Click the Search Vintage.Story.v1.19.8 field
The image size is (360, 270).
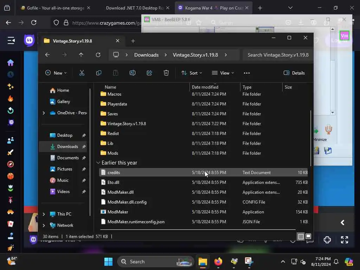(x=278, y=55)
